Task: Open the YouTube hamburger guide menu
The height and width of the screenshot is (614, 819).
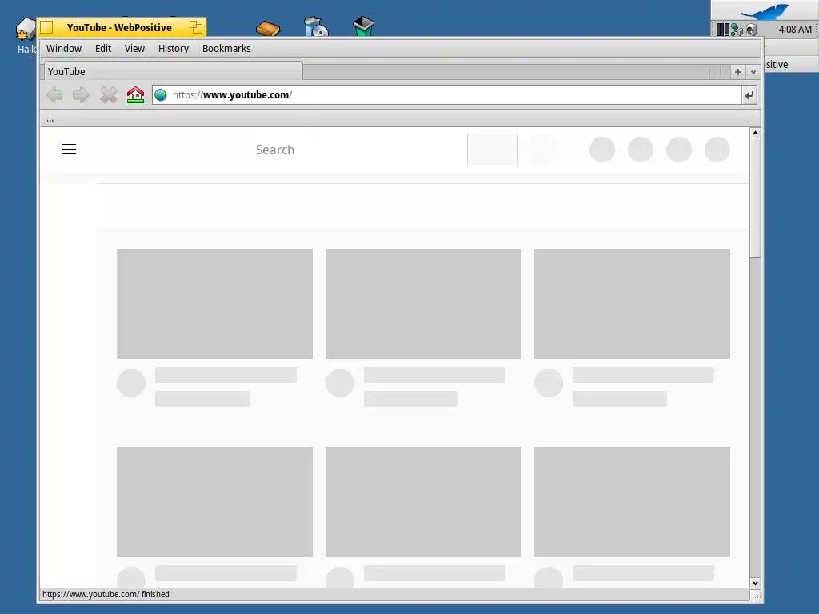Action: (69, 150)
